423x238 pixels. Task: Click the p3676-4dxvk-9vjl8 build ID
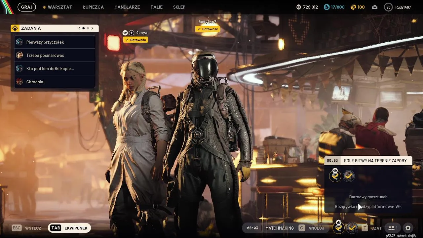(401, 236)
